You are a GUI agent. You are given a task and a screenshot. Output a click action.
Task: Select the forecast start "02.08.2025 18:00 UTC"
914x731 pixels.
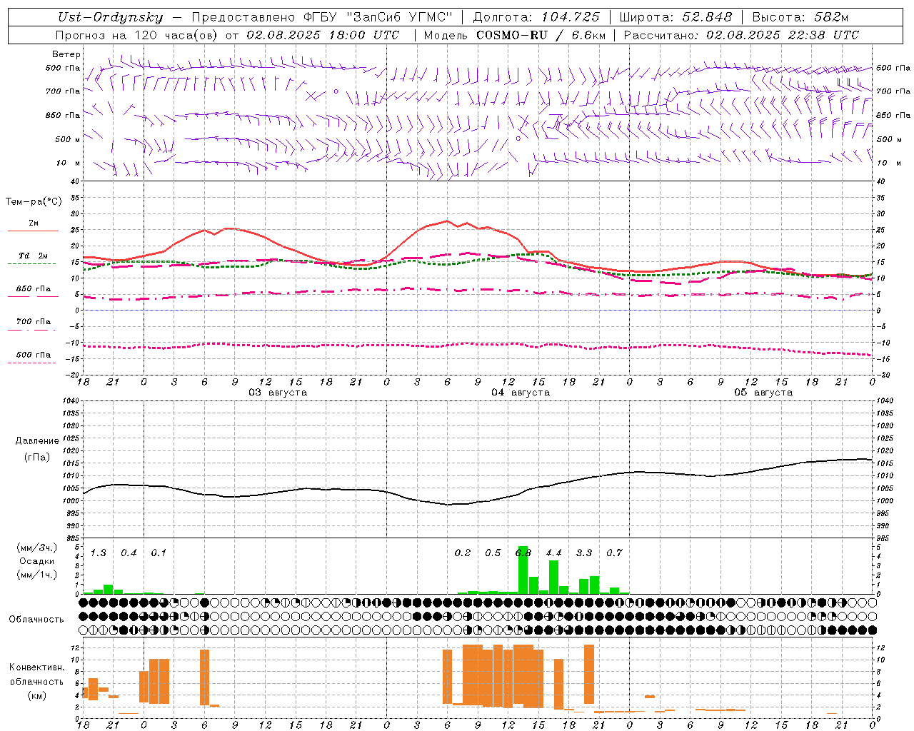(x=323, y=35)
